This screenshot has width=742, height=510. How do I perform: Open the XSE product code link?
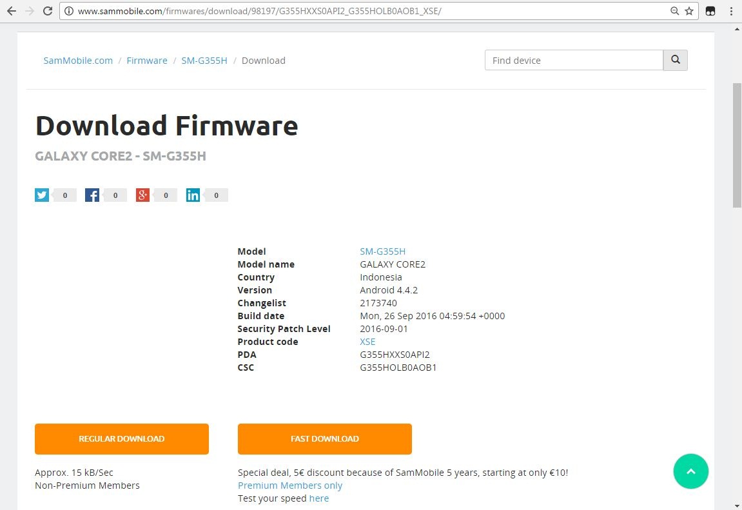click(x=367, y=342)
